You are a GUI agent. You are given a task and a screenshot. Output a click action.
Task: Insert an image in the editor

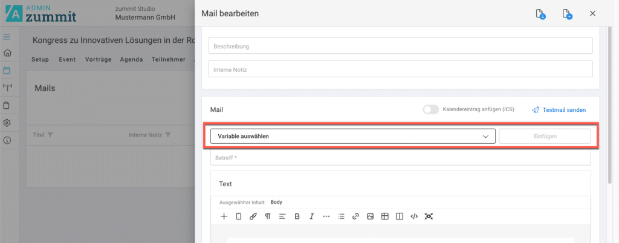point(370,216)
